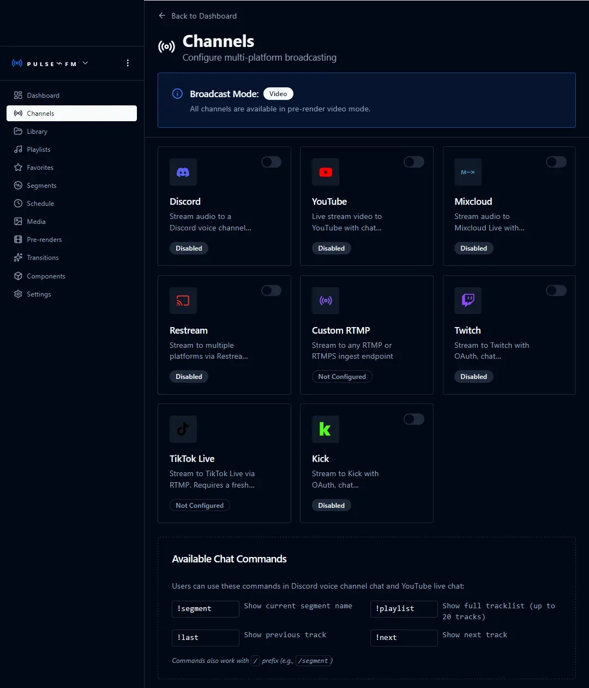Click the !playlist command box
Viewport: 589px width, 688px height.
404,609
